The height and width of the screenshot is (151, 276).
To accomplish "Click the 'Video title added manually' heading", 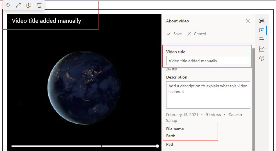I will [46, 21].
